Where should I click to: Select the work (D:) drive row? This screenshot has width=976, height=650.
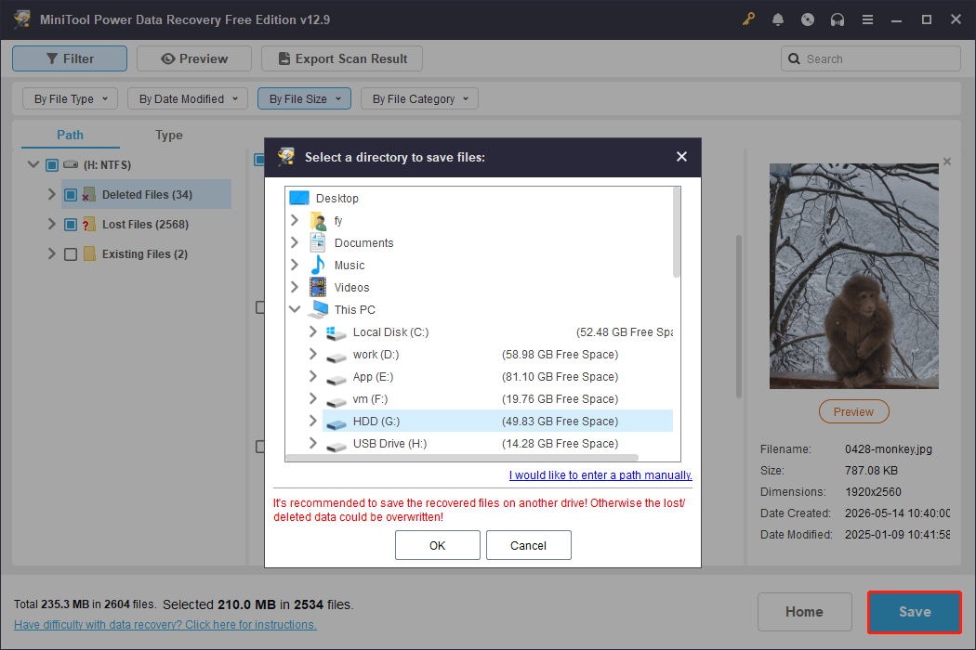pos(497,355)
